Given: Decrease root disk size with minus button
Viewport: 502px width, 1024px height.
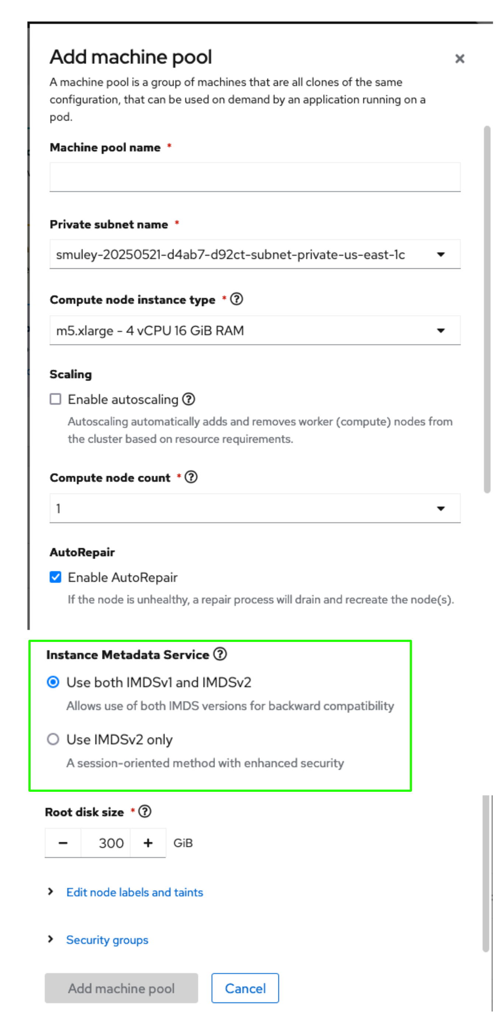Looking at the screenshot, I should point(63,843).
